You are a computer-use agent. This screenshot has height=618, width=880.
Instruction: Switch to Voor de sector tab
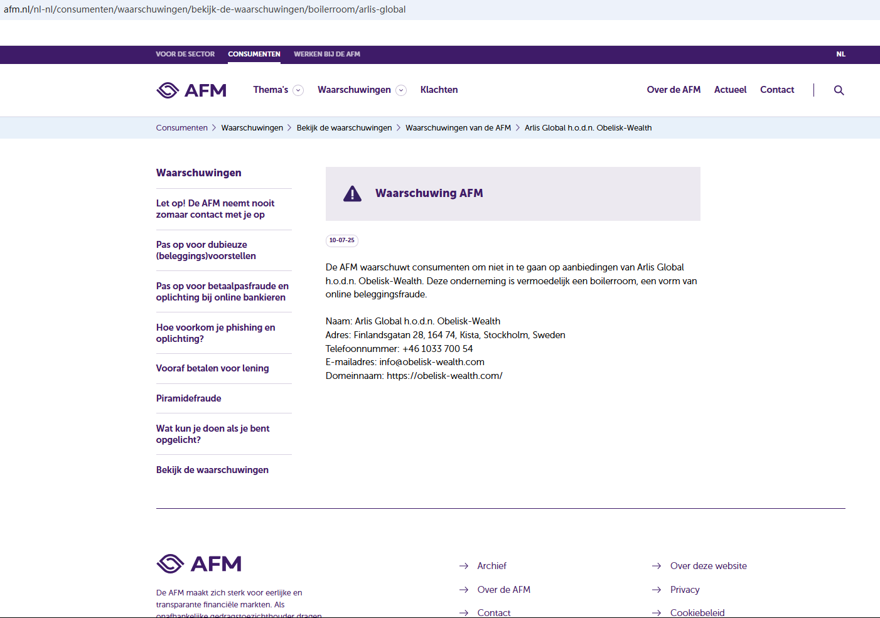185,55
